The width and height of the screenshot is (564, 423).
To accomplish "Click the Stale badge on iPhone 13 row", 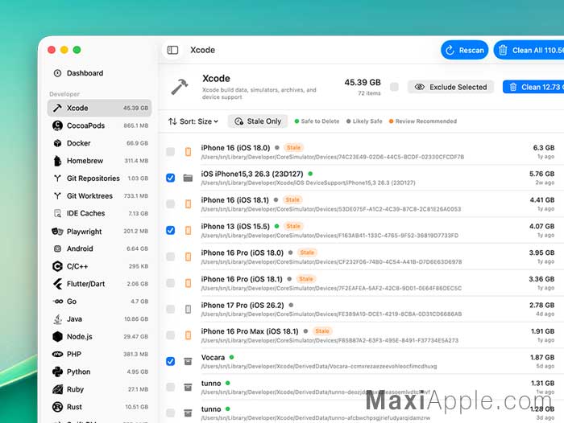I will (293, 226).
